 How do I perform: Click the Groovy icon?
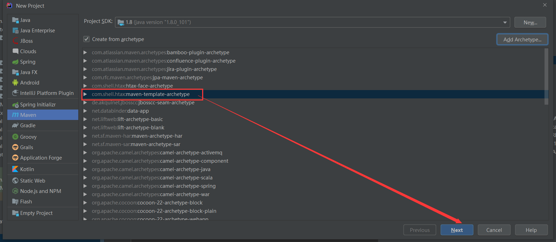click(x=15, y=137)
